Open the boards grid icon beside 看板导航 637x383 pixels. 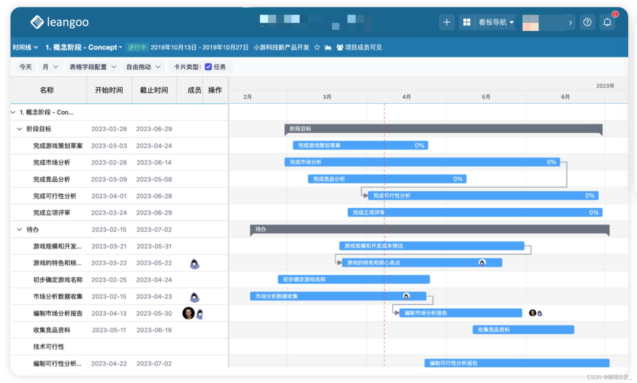(467, 22)
